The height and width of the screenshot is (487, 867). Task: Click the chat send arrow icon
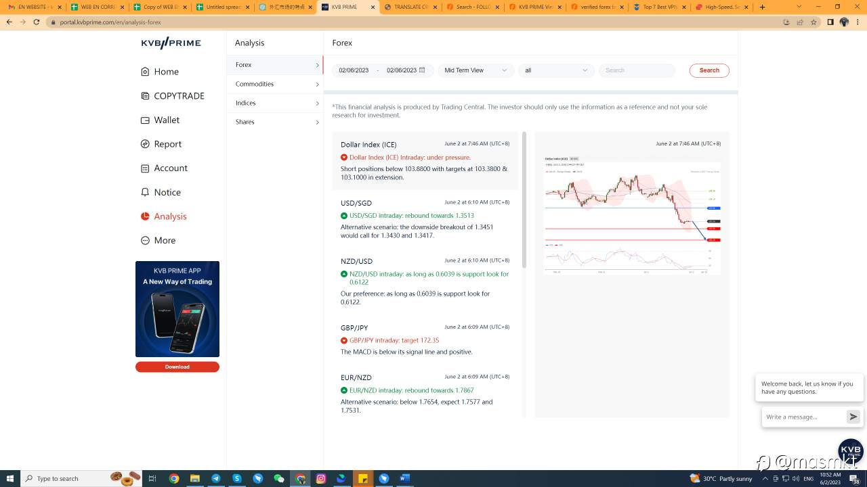(x=853, y=417)
